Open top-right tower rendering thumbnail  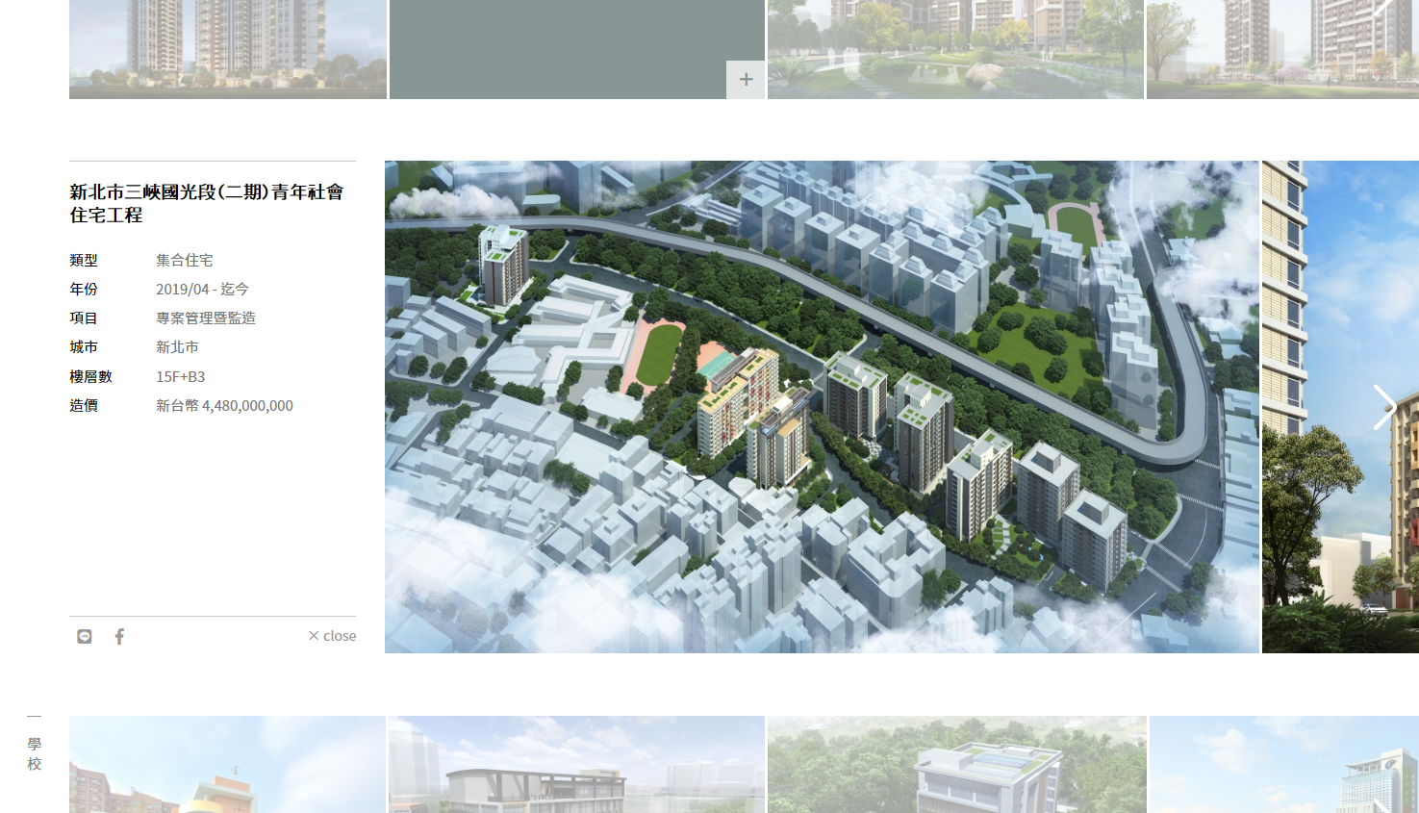pos(1282,49)
